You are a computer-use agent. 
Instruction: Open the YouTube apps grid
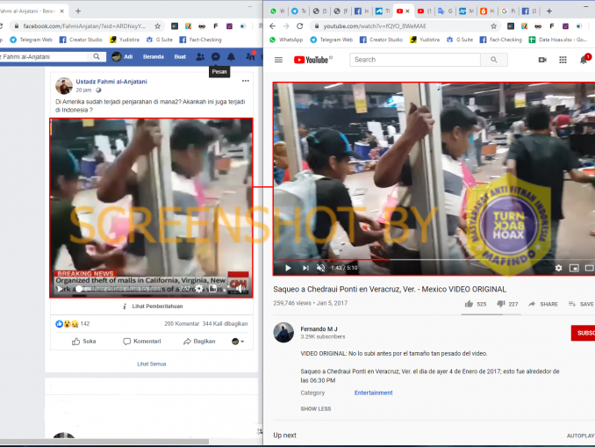563,60
